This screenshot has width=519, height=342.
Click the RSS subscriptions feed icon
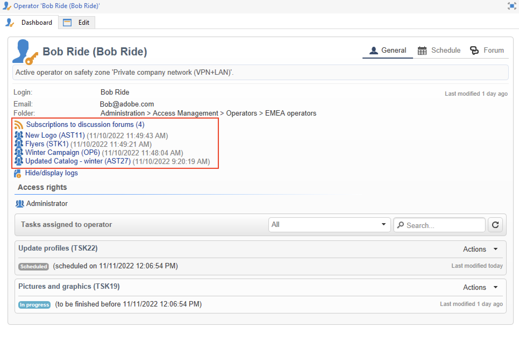tap(19, 125)
